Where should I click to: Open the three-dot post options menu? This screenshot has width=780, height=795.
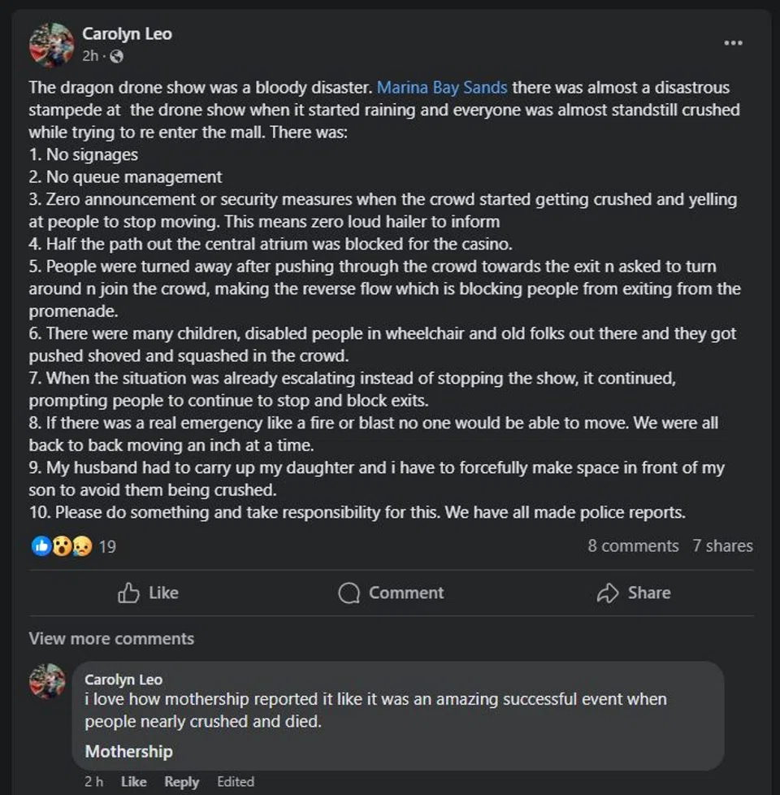click(x=733, y=43)
